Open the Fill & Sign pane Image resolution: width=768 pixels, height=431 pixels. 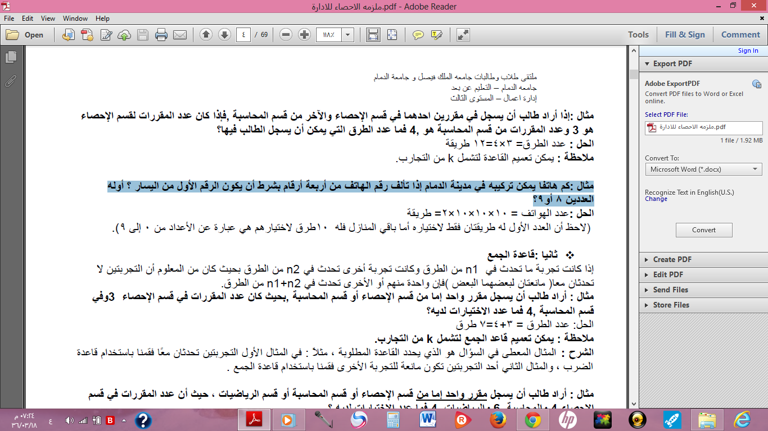[685, 35]
